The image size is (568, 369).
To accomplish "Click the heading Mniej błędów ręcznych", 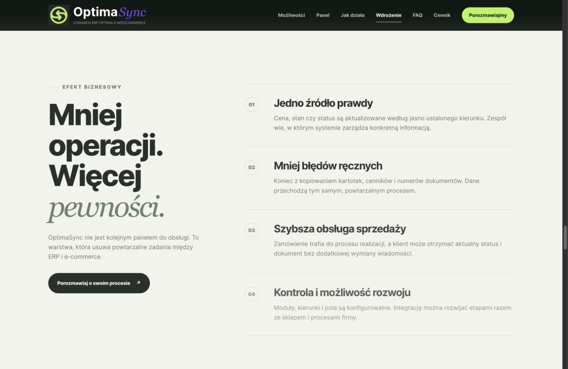I will (x=328, y=166).
